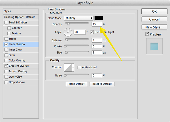Turn off the Gradient Overlay checkbox

pos(7,66)
